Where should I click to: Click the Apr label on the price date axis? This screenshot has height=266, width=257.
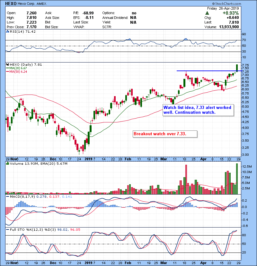pos(203,159)
